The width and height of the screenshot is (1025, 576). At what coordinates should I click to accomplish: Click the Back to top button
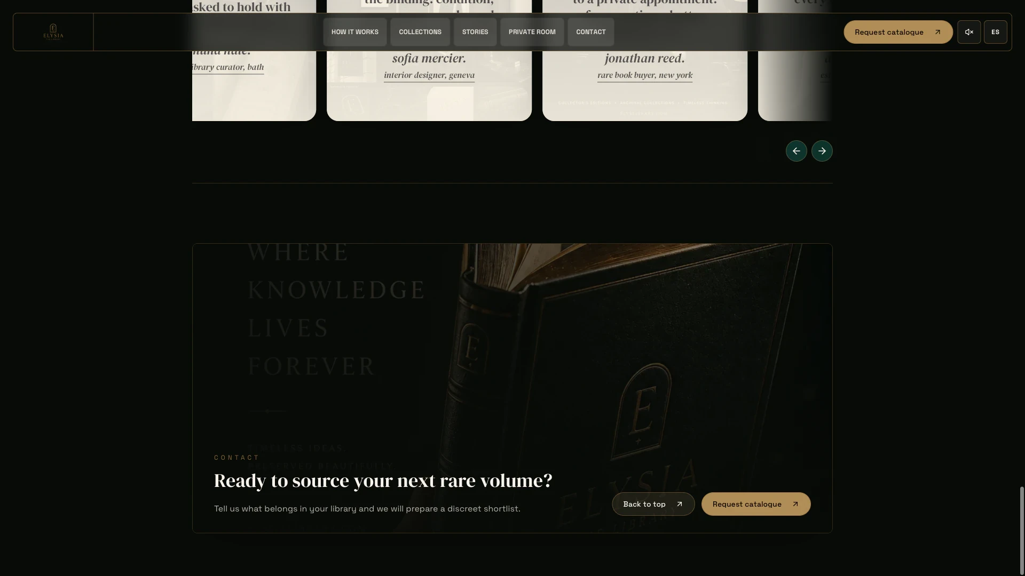pos(653,504)
